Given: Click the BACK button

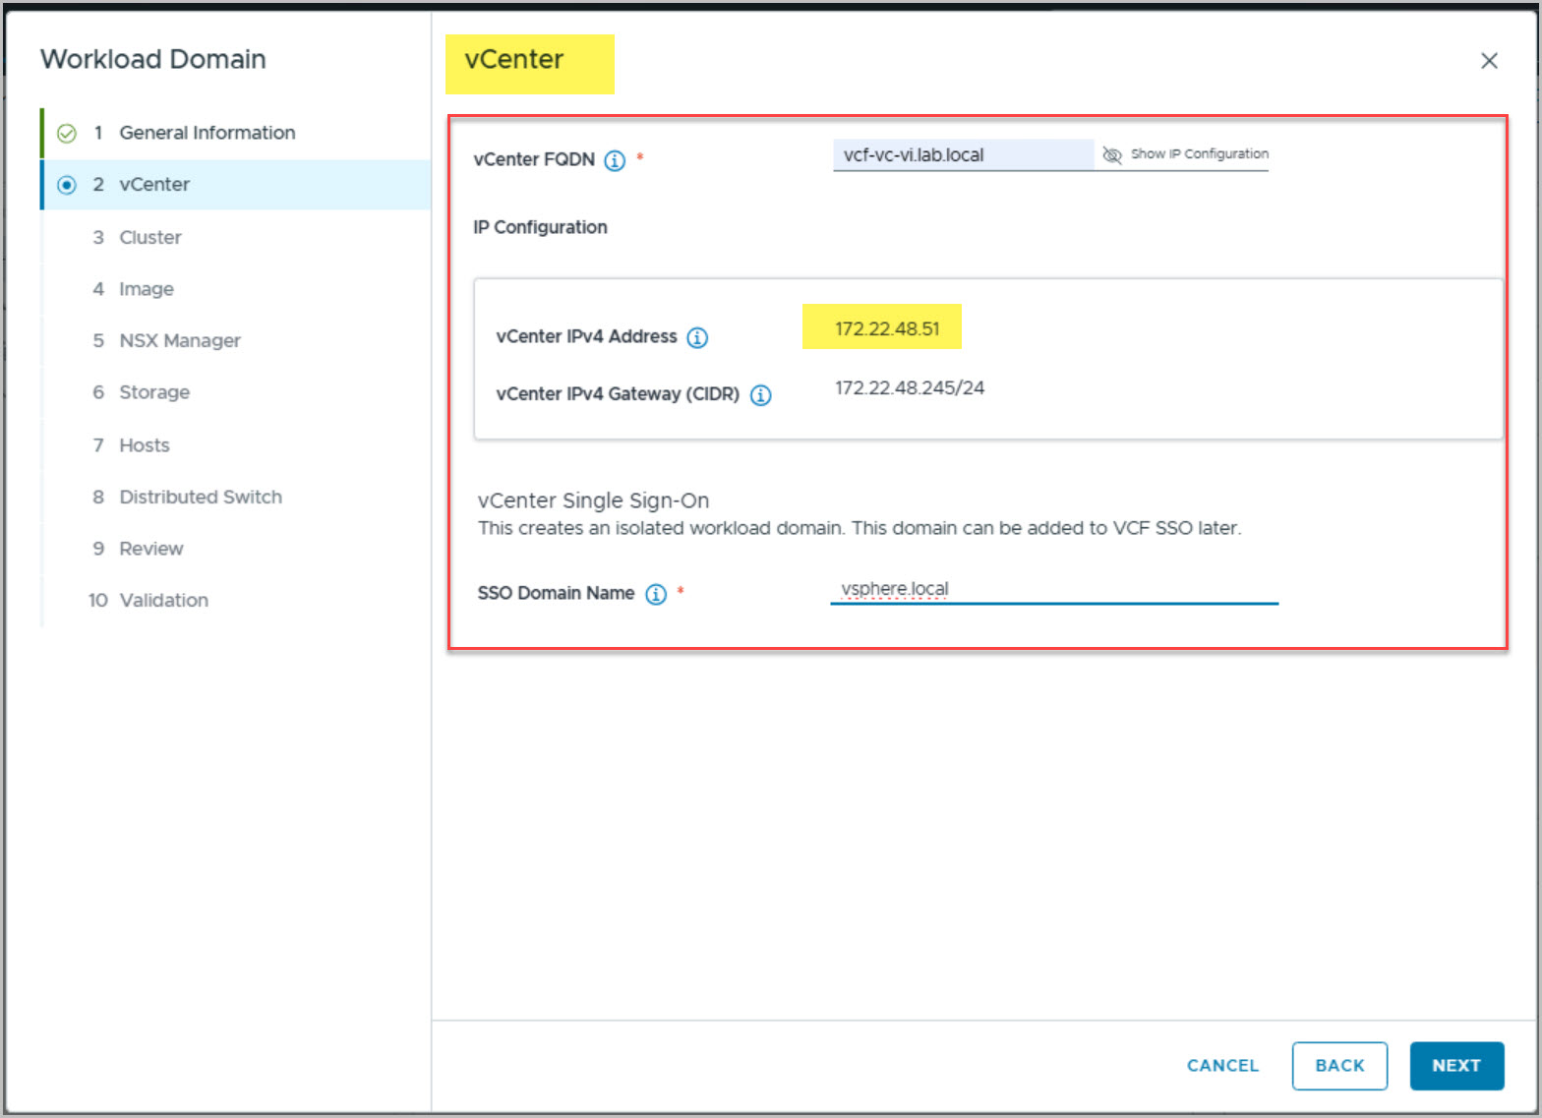Looking at the screenshot, I should click(x=1339, y=1066).
